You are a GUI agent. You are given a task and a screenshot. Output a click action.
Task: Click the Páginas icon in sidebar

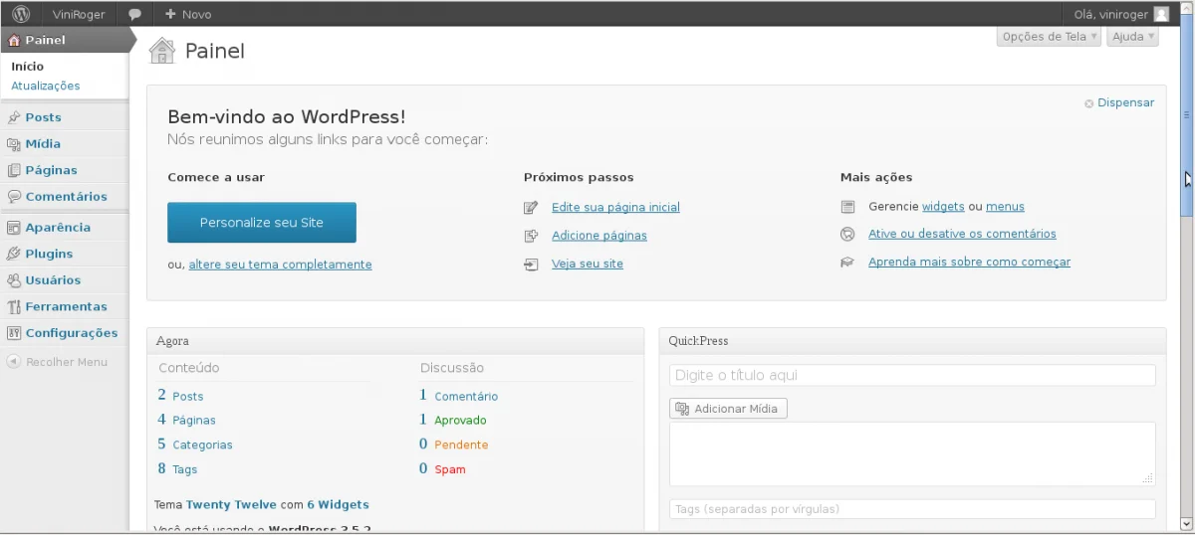14,170
